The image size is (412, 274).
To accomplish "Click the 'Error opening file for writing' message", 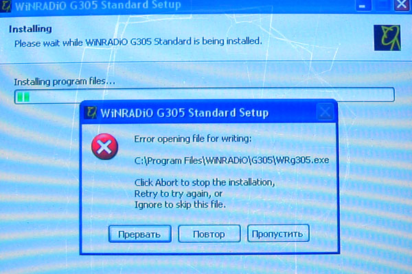I will pos(193,138).
